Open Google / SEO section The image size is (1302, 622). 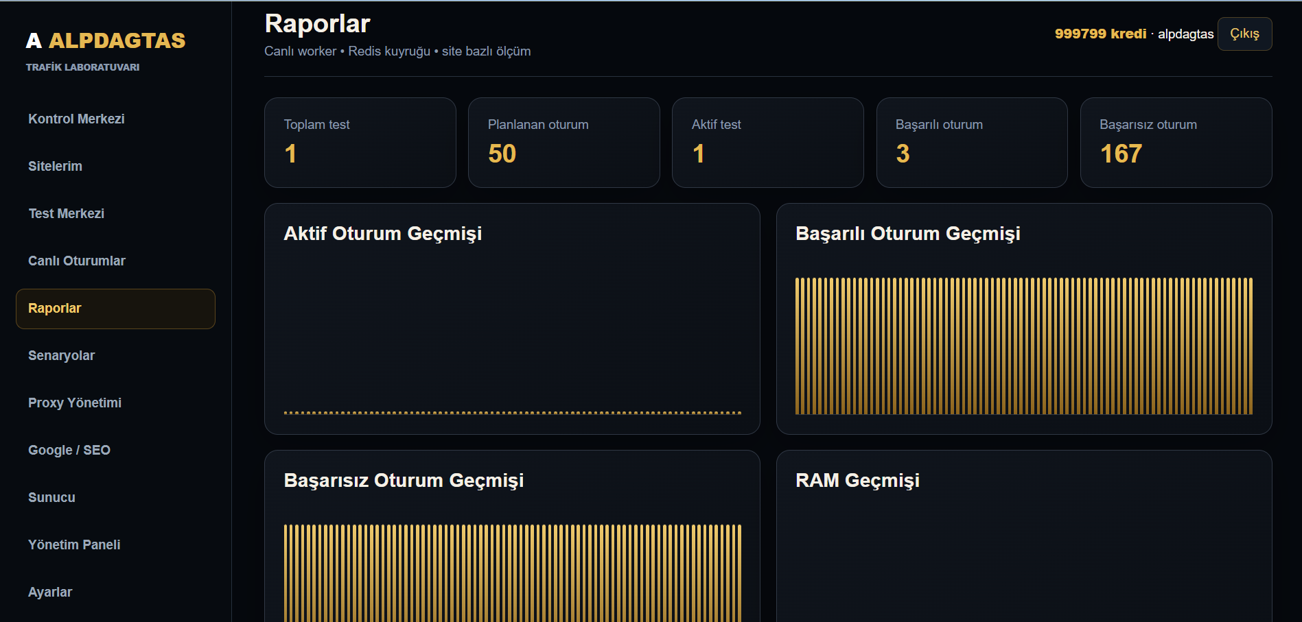pyautogui.click(x=115, y=451)
